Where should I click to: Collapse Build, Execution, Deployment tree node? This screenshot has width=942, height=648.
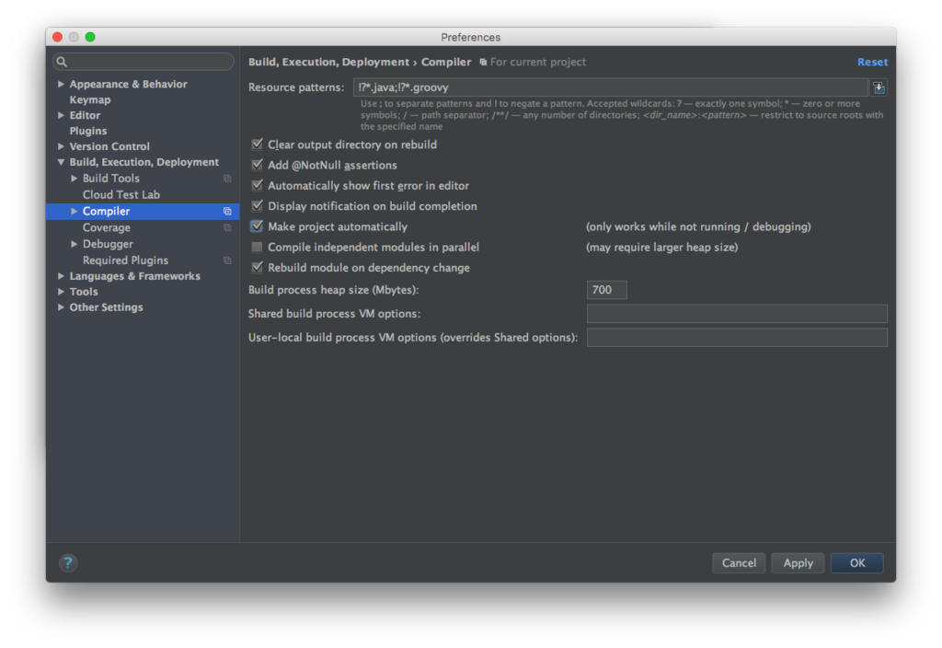coord(62,163)
